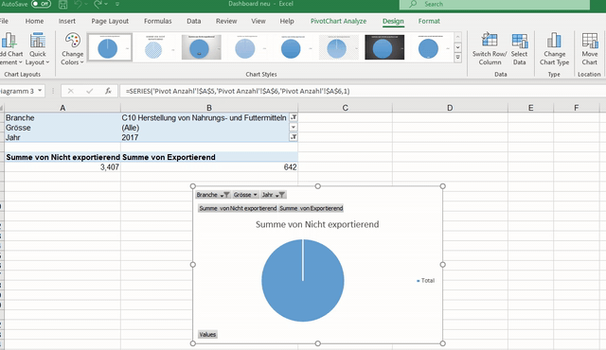Viewport: 606px width, 350px height.
Task: Open the Name Box dropdown arrow
Action: tap(40, 91)
